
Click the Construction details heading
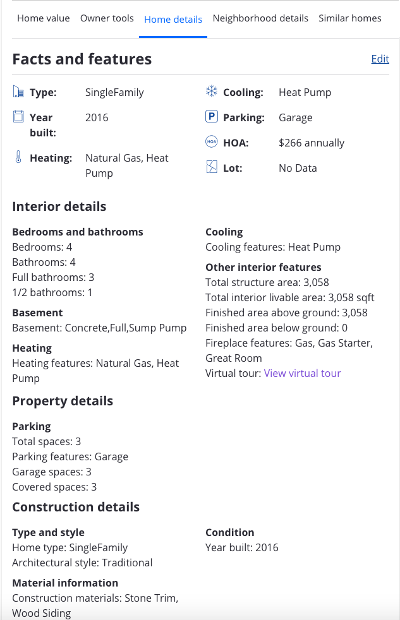(76, 507)
